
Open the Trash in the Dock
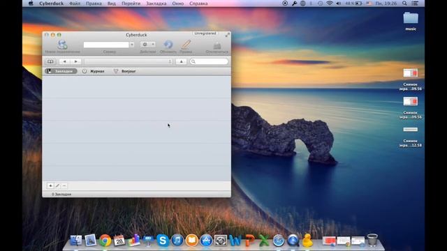[372, 240]
